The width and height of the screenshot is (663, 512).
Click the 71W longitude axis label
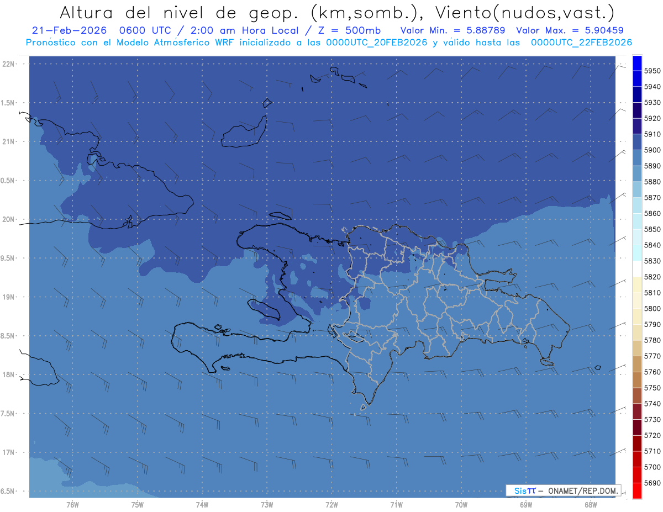396,504
